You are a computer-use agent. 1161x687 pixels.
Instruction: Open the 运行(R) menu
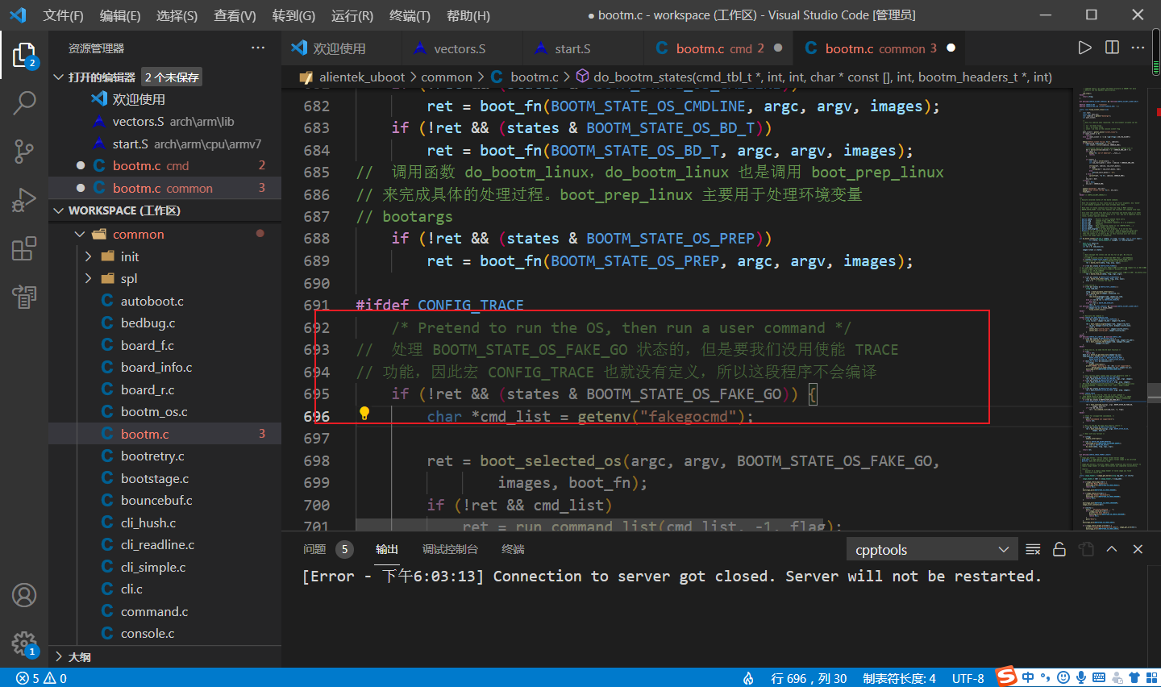[352, 15]
